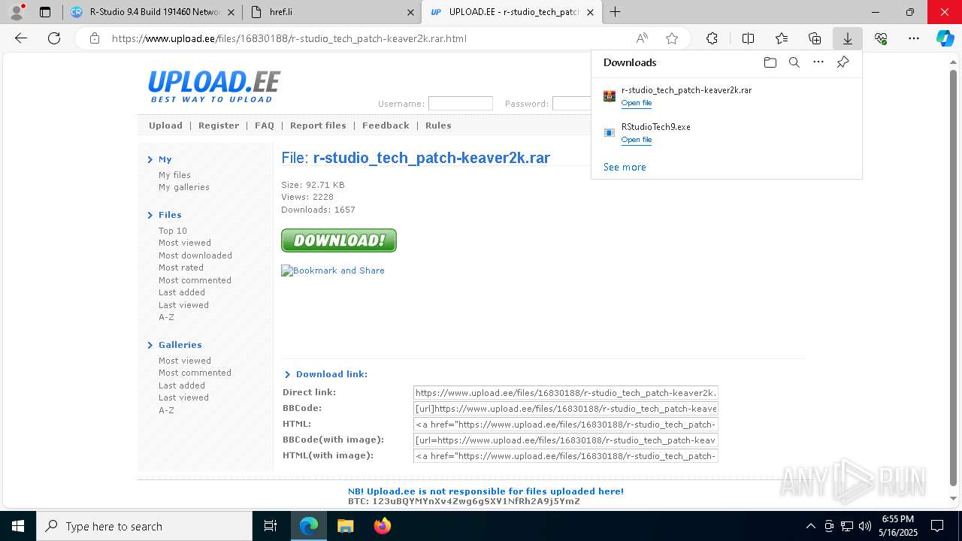962x541 pixels.
Task: Click the address bar URL
Action: click(x=289, y=38)
